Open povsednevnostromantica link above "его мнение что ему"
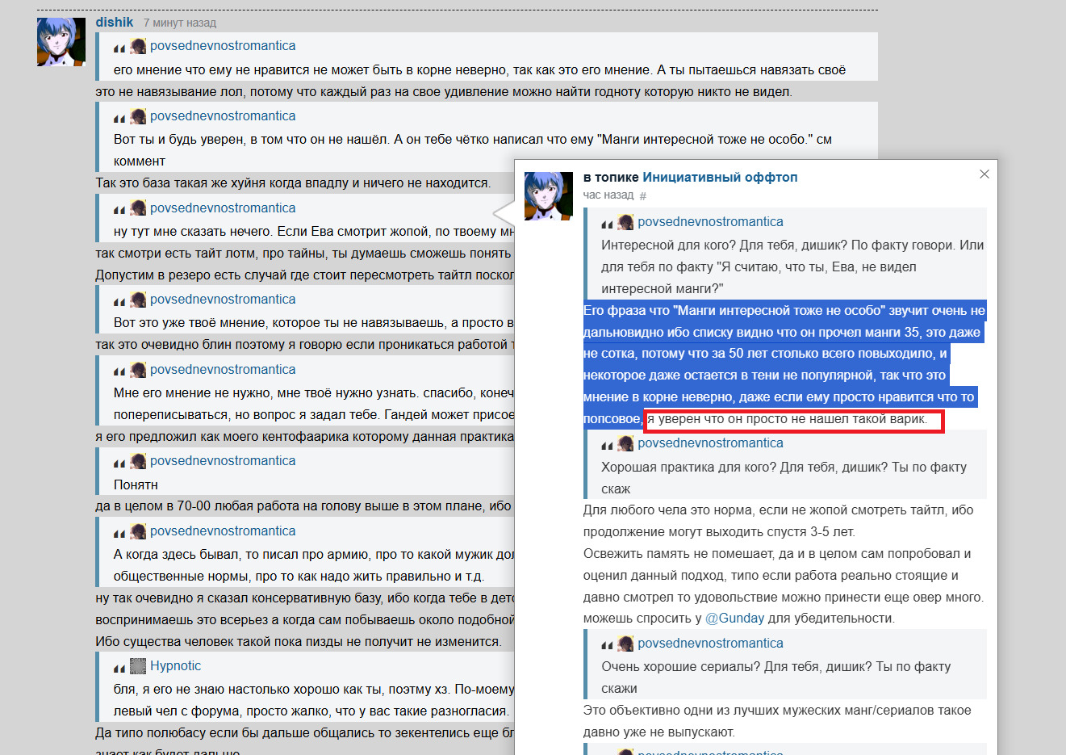The width and height of the screenshot is (1066, 755). click(x=223, y=45)
